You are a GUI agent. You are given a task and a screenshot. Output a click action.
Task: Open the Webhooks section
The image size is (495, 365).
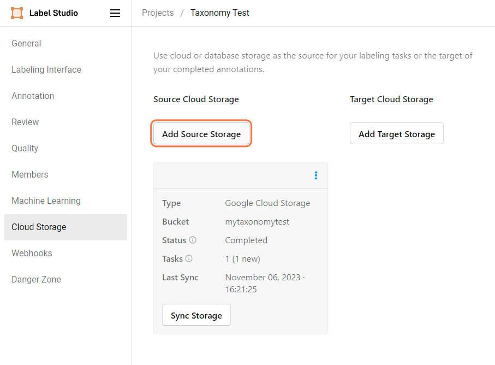(x=32, y=253)
